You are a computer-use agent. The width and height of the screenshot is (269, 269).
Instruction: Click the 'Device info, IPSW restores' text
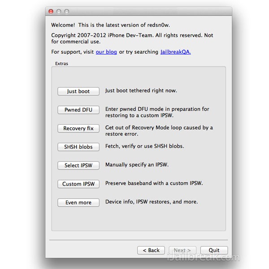[152, 202]
